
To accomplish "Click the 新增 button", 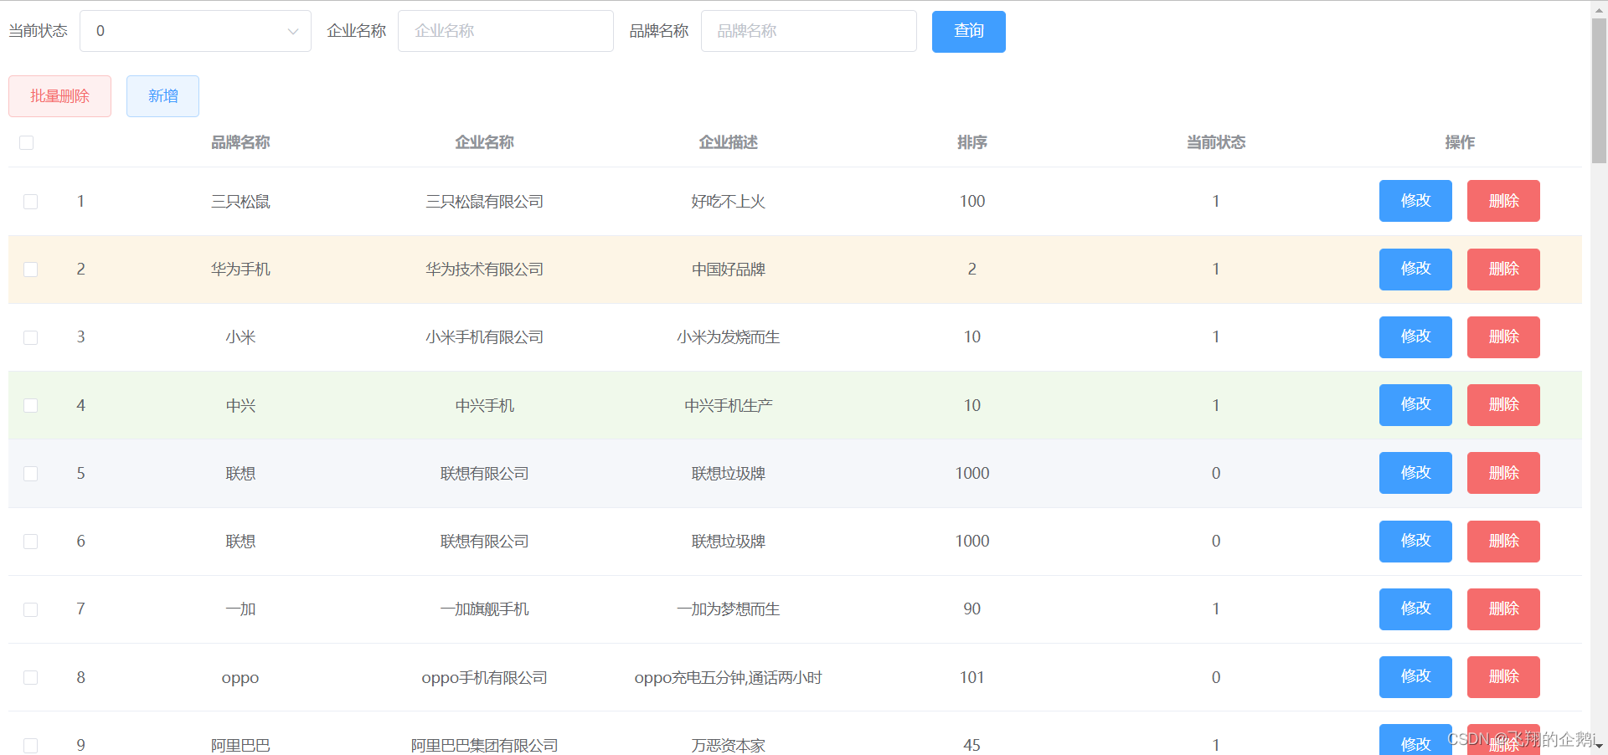I will click(x=162, y=96).
